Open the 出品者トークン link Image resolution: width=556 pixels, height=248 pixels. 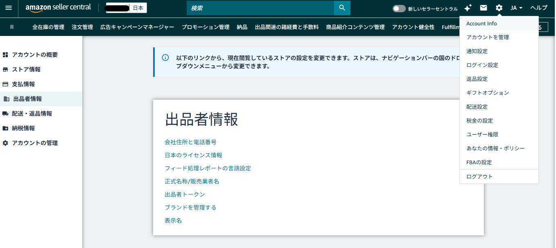(x=185, y=194)
